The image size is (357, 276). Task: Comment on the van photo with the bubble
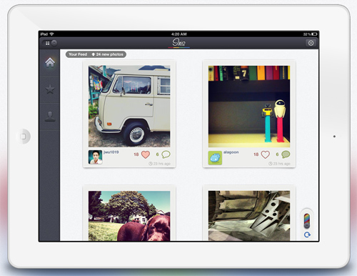coord(166,154)
